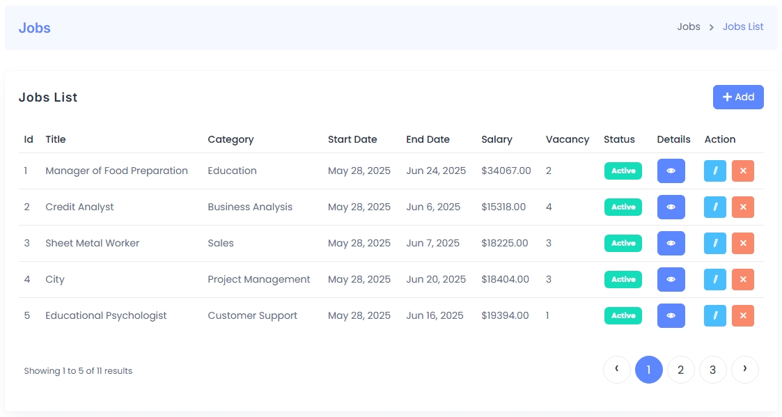This screenshot has height=417, width=782.
Task: Click the $15318.00 salary value
Action: tap(503, 207)
